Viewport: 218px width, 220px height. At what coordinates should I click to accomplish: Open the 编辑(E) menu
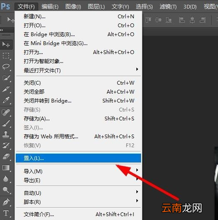click(50, 7)
